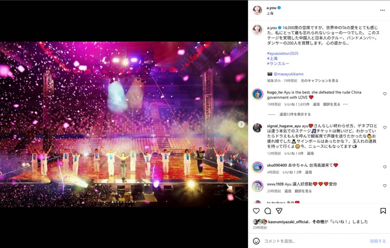This screenshot has width=390, height=248.
Task: Open the emoji picker smiley icon
Action: click(x=256, y=241)
